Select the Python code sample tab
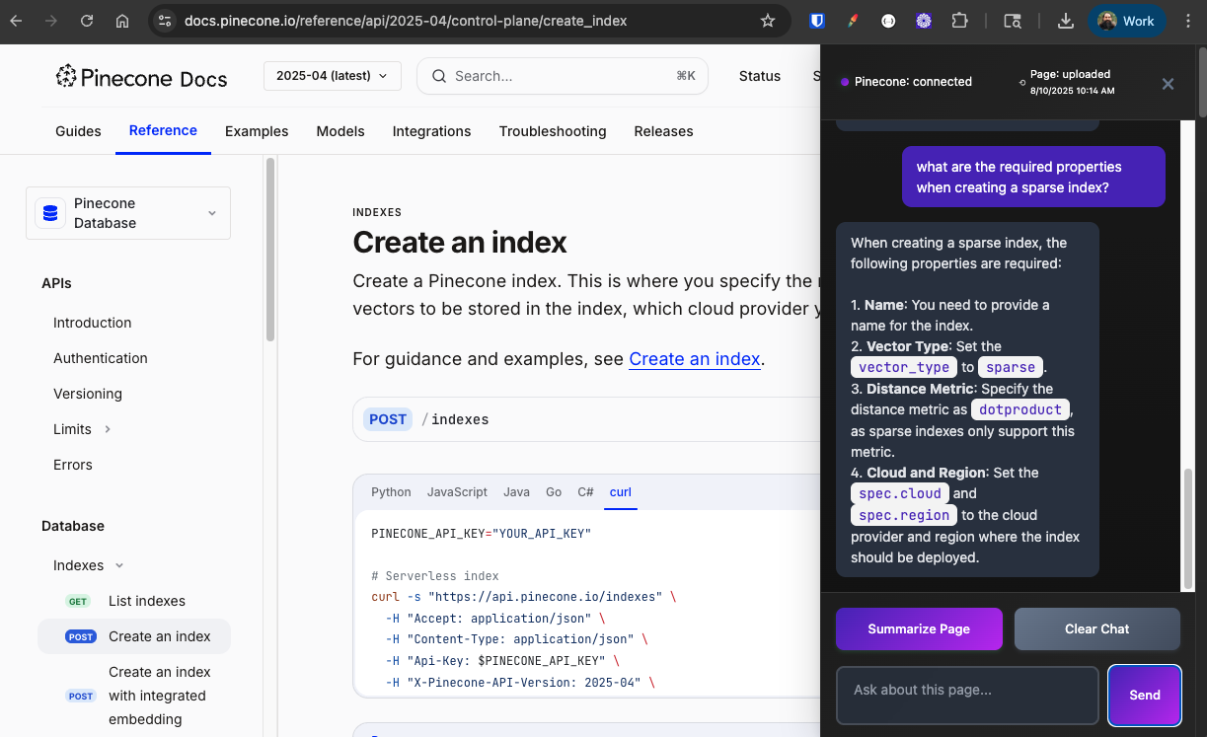The width and height of the screenshot is (1207, 737). coord(391,491)
